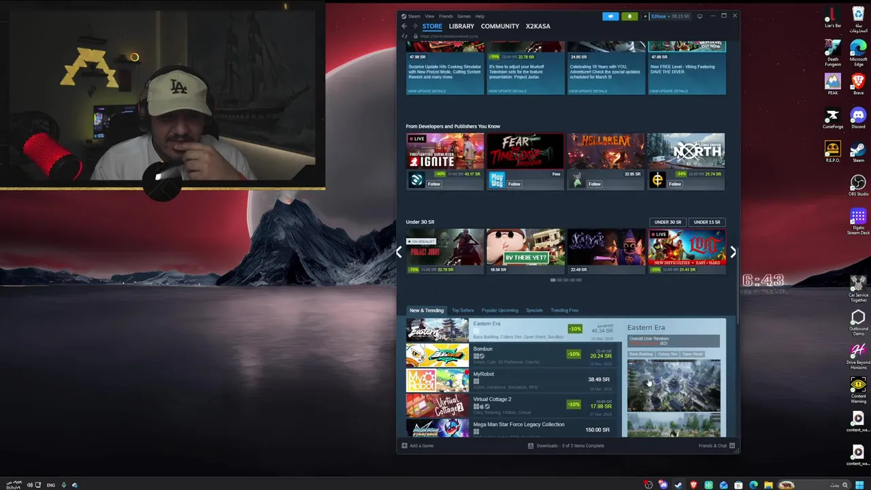This screenshot has height=490, width=871.
Task: Open the Help menu
Action: click(480, 16)
